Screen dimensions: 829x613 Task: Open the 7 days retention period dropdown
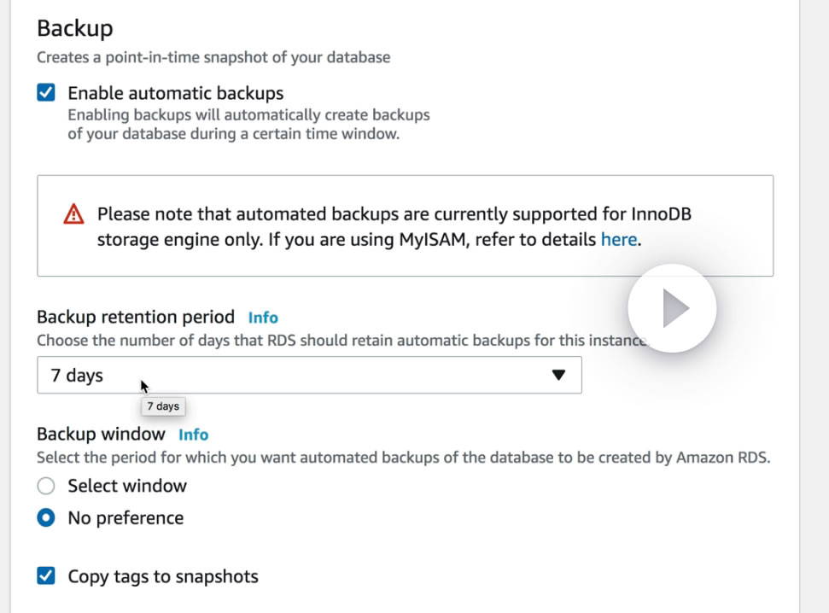[x=308, y=376]
